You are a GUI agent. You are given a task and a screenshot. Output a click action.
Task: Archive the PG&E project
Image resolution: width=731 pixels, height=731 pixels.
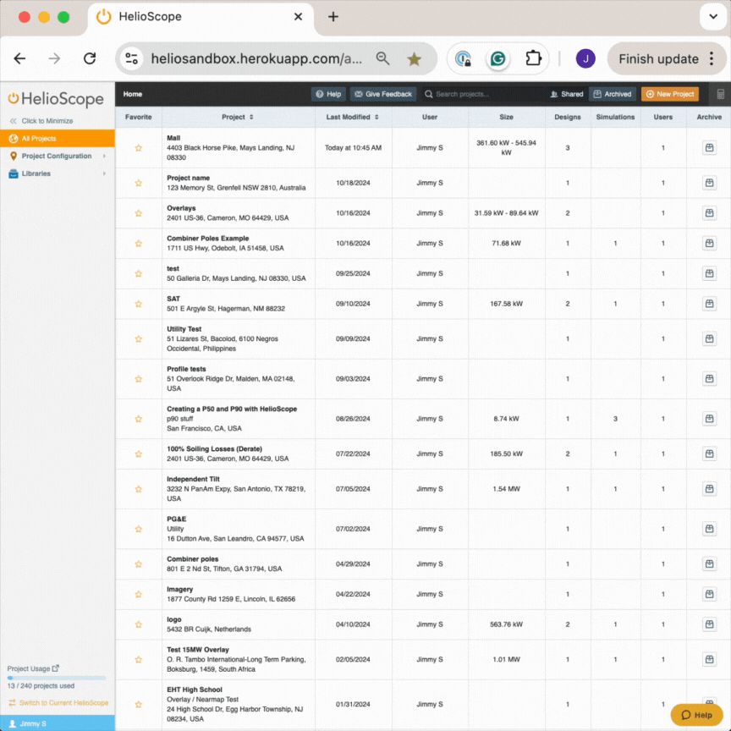tap(709, 529)
